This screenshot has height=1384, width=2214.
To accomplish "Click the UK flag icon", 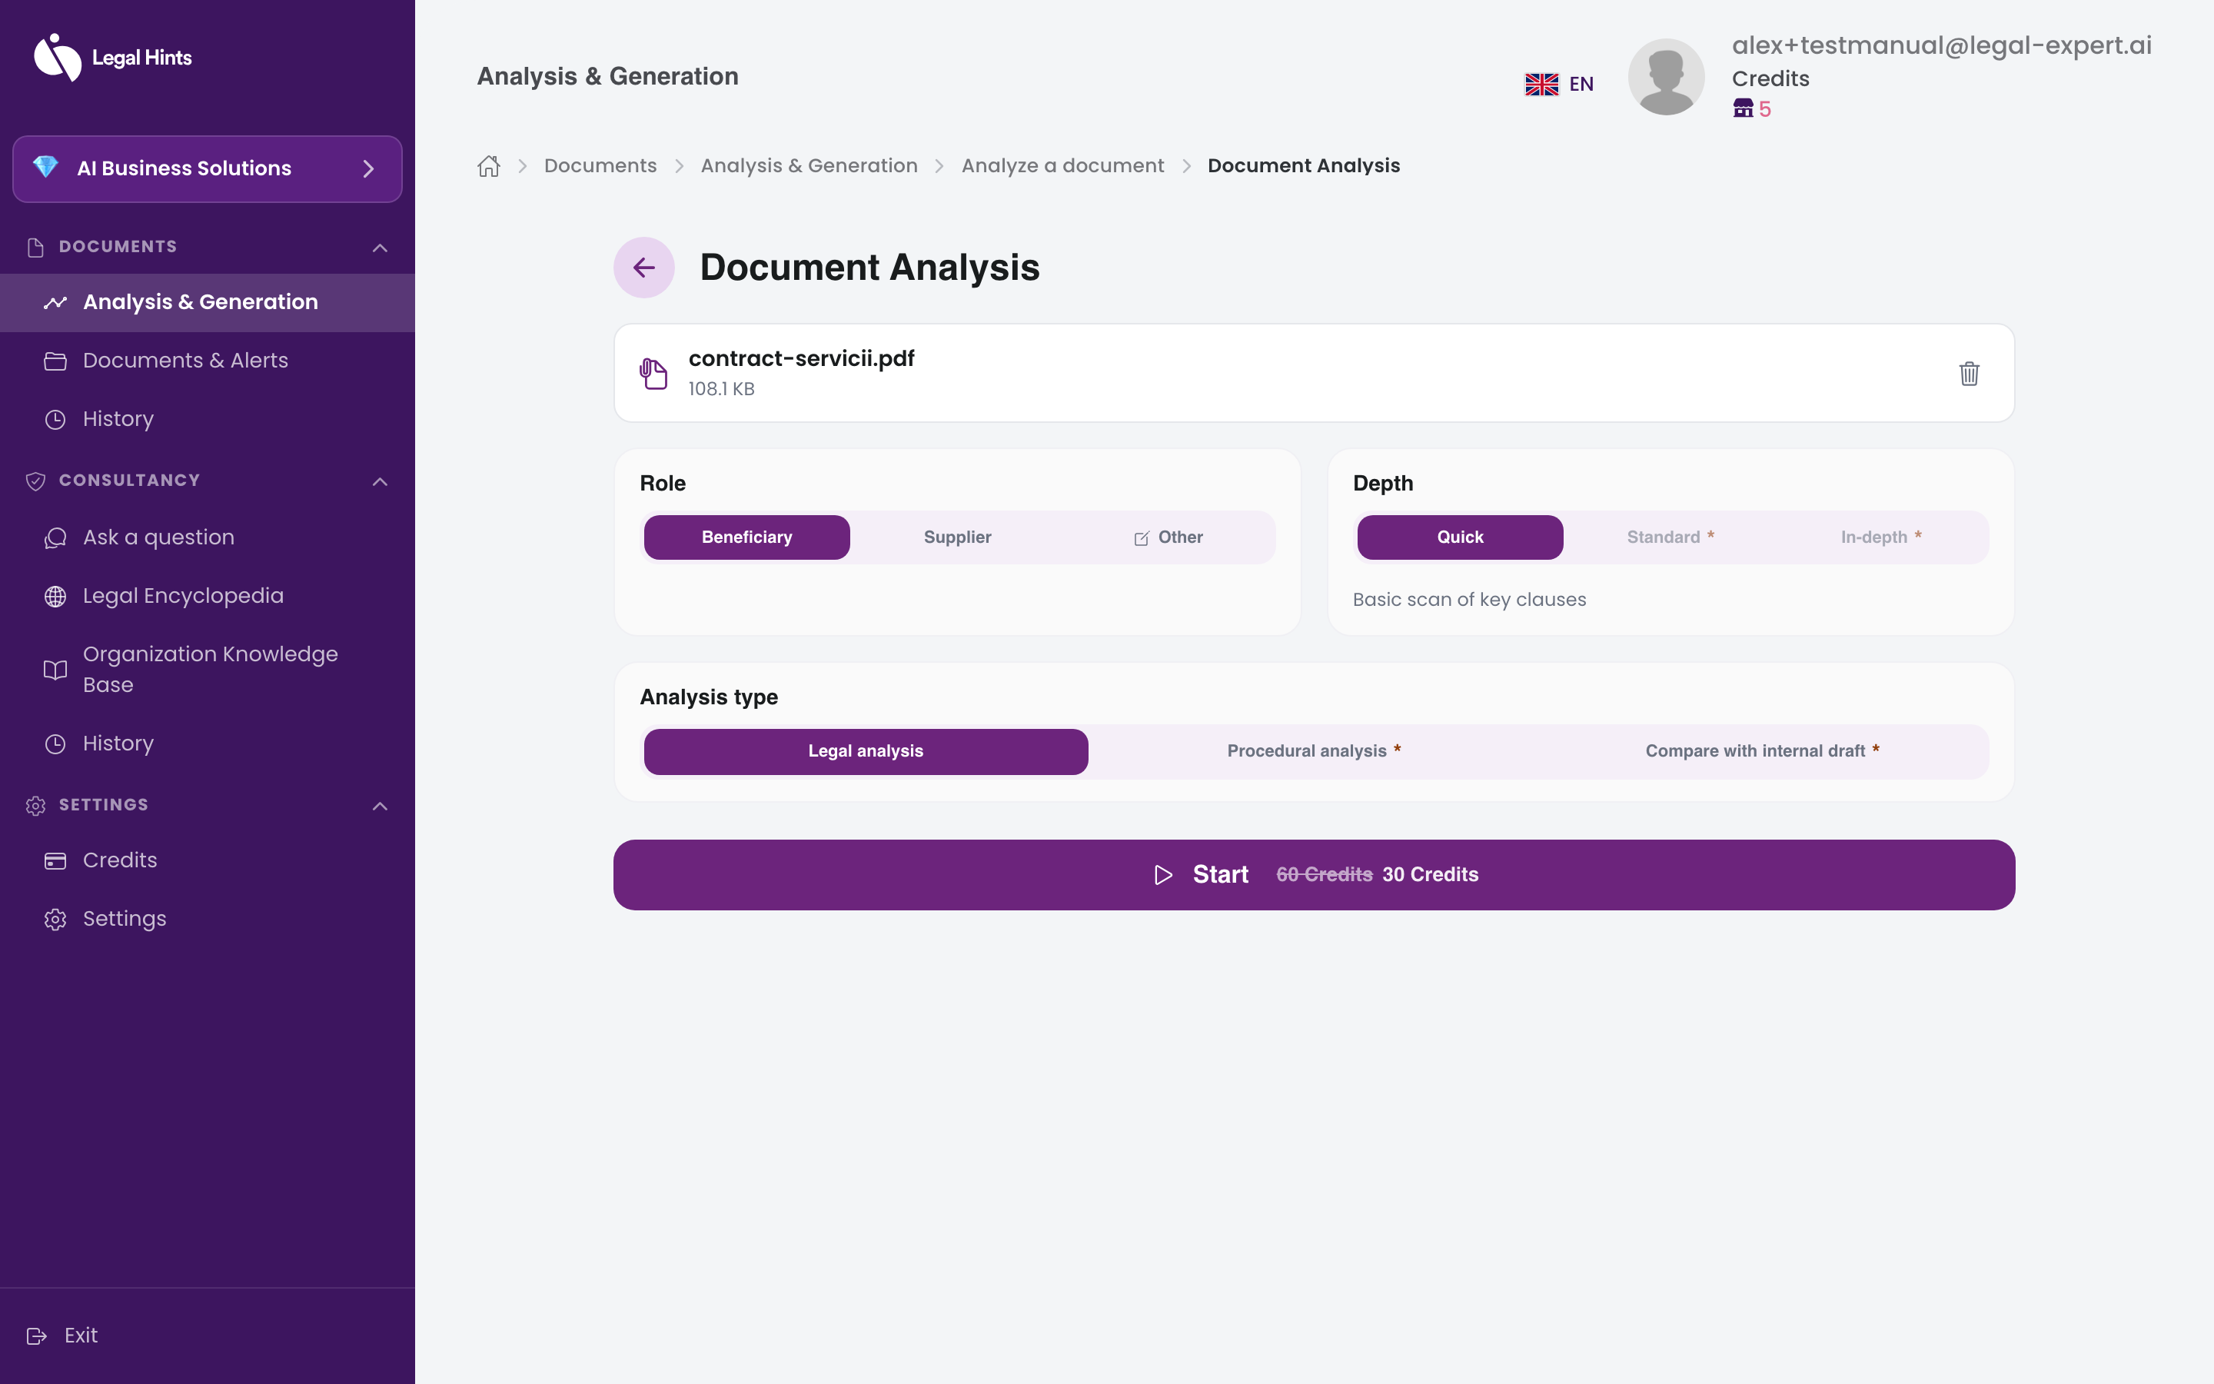I will [1541, 85].
